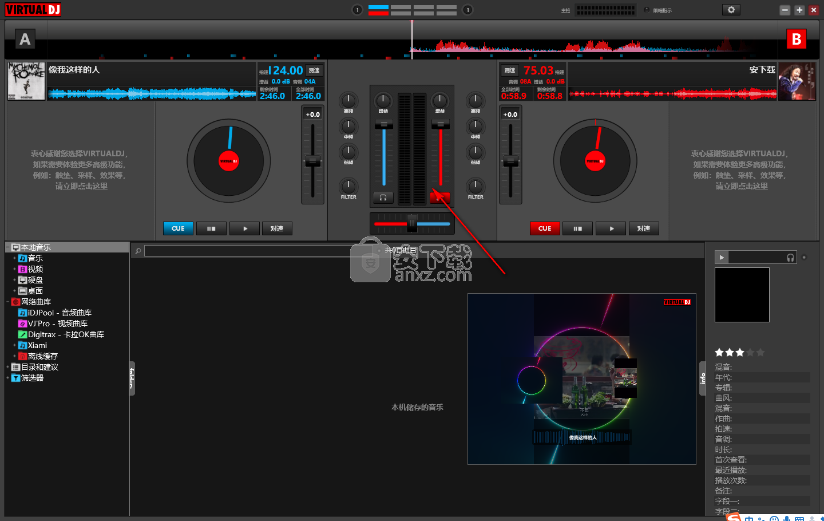Click deck A tap tempo button beside 24.00
Screen dimensions: 824x521
tap(314, 70)
